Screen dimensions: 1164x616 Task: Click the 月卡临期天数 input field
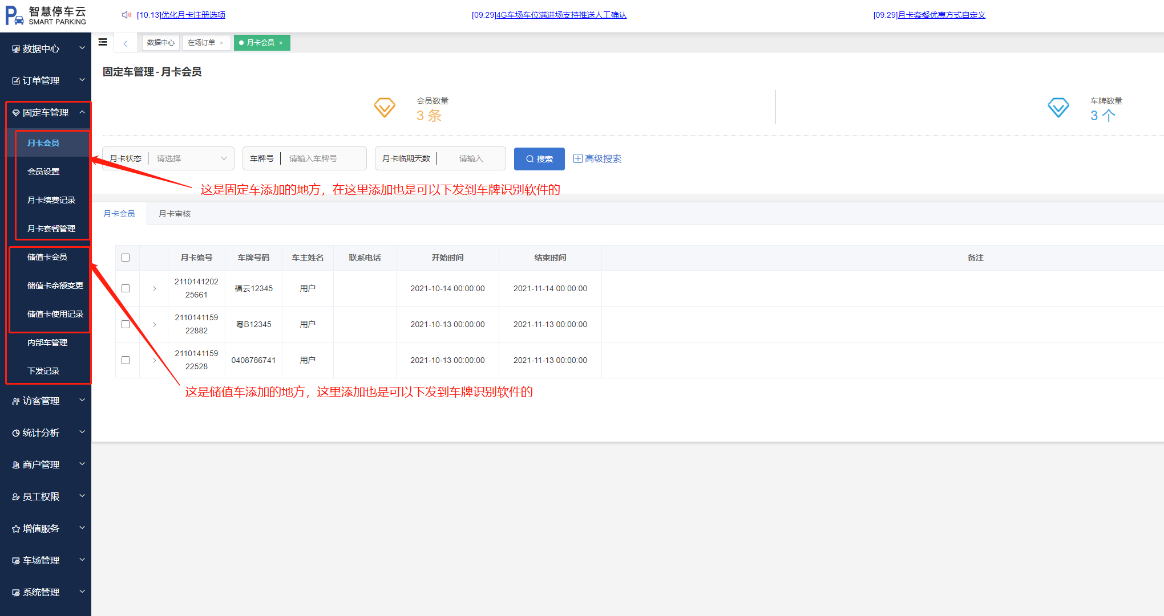coord(472,158)
